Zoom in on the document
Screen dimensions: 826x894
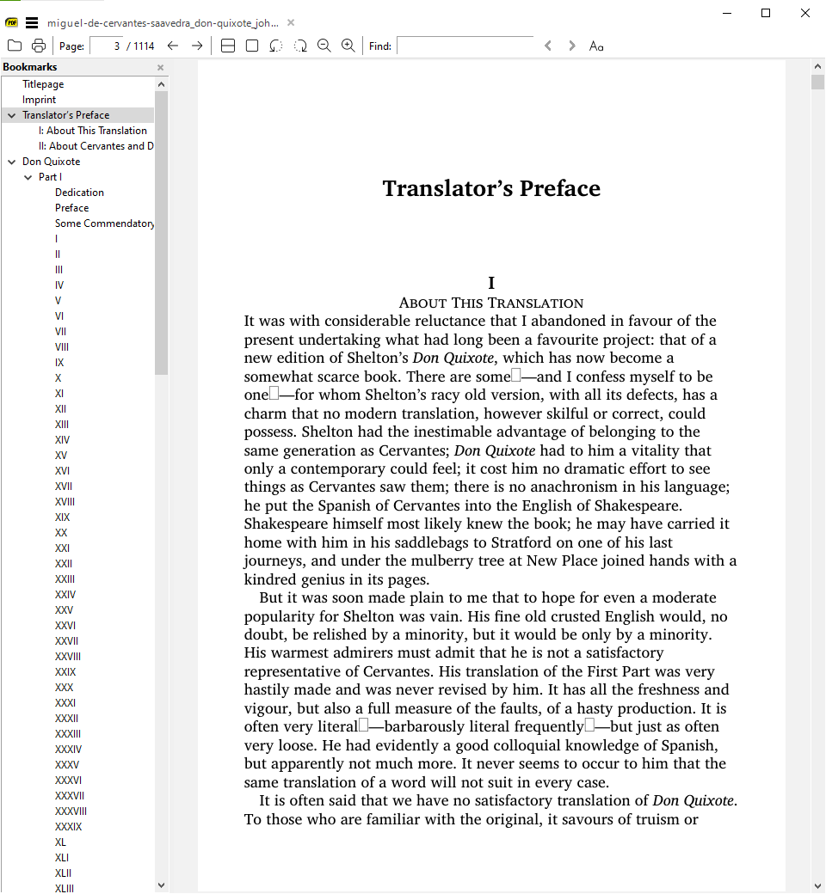(x=348, y=46)
